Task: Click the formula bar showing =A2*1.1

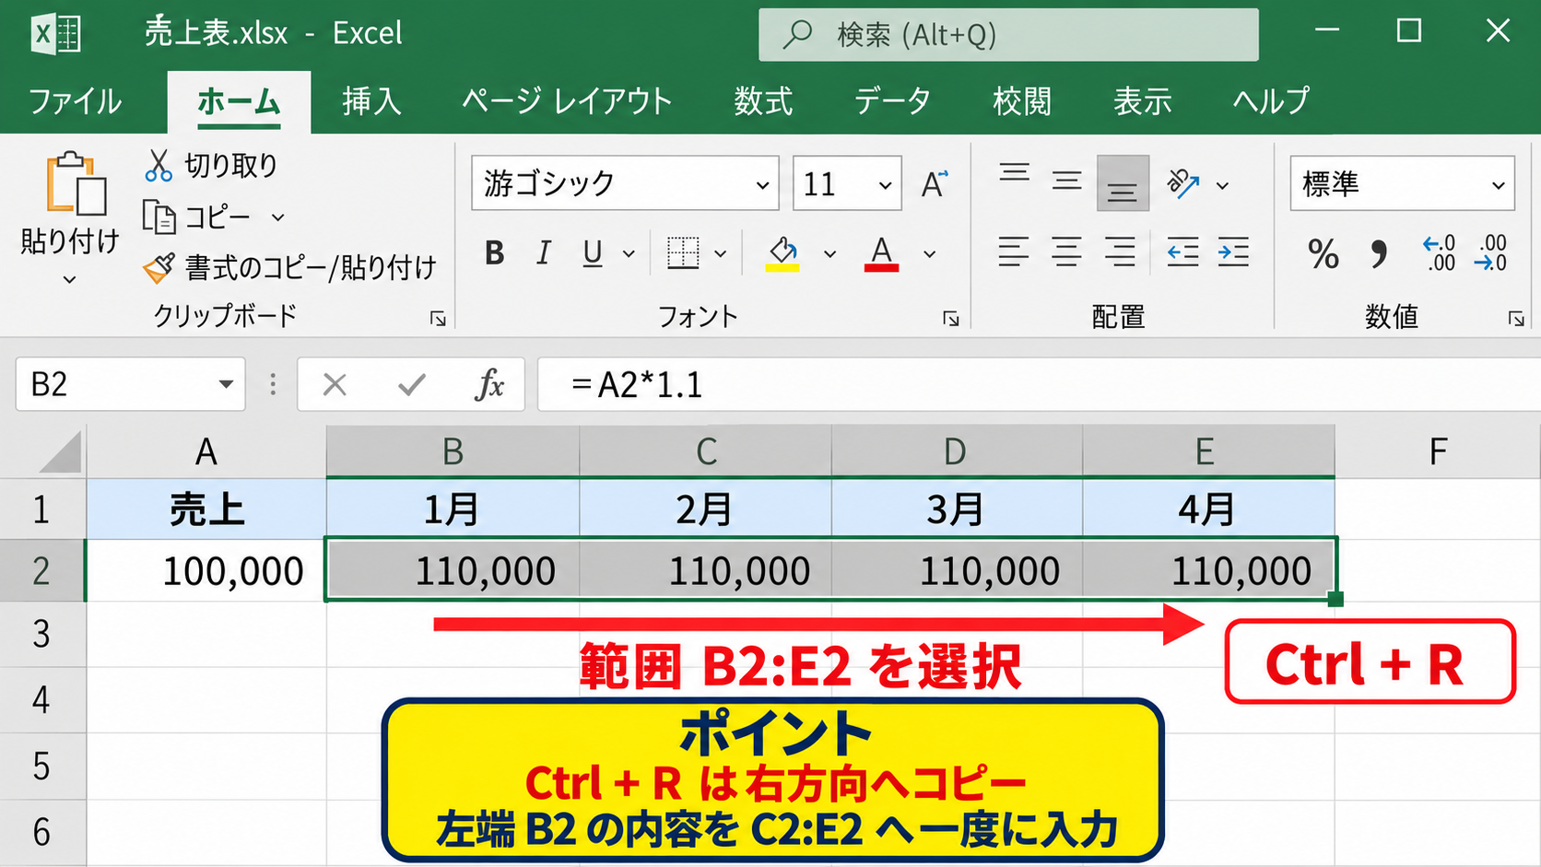Action: 1039,384
